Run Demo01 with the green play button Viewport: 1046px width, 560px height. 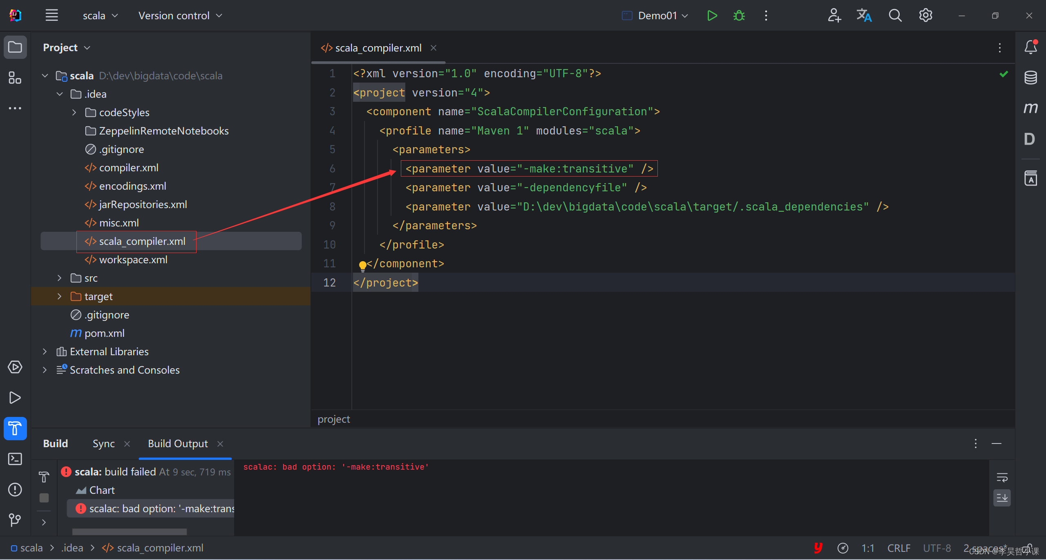pyautogui.click(x=712, y=16)
